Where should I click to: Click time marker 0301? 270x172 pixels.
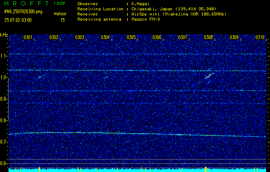(28, 37)
